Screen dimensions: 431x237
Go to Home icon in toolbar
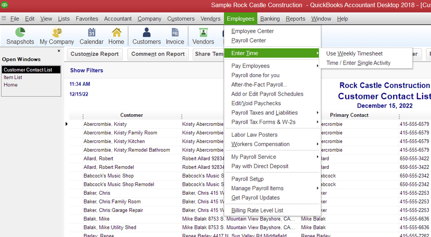116,36
